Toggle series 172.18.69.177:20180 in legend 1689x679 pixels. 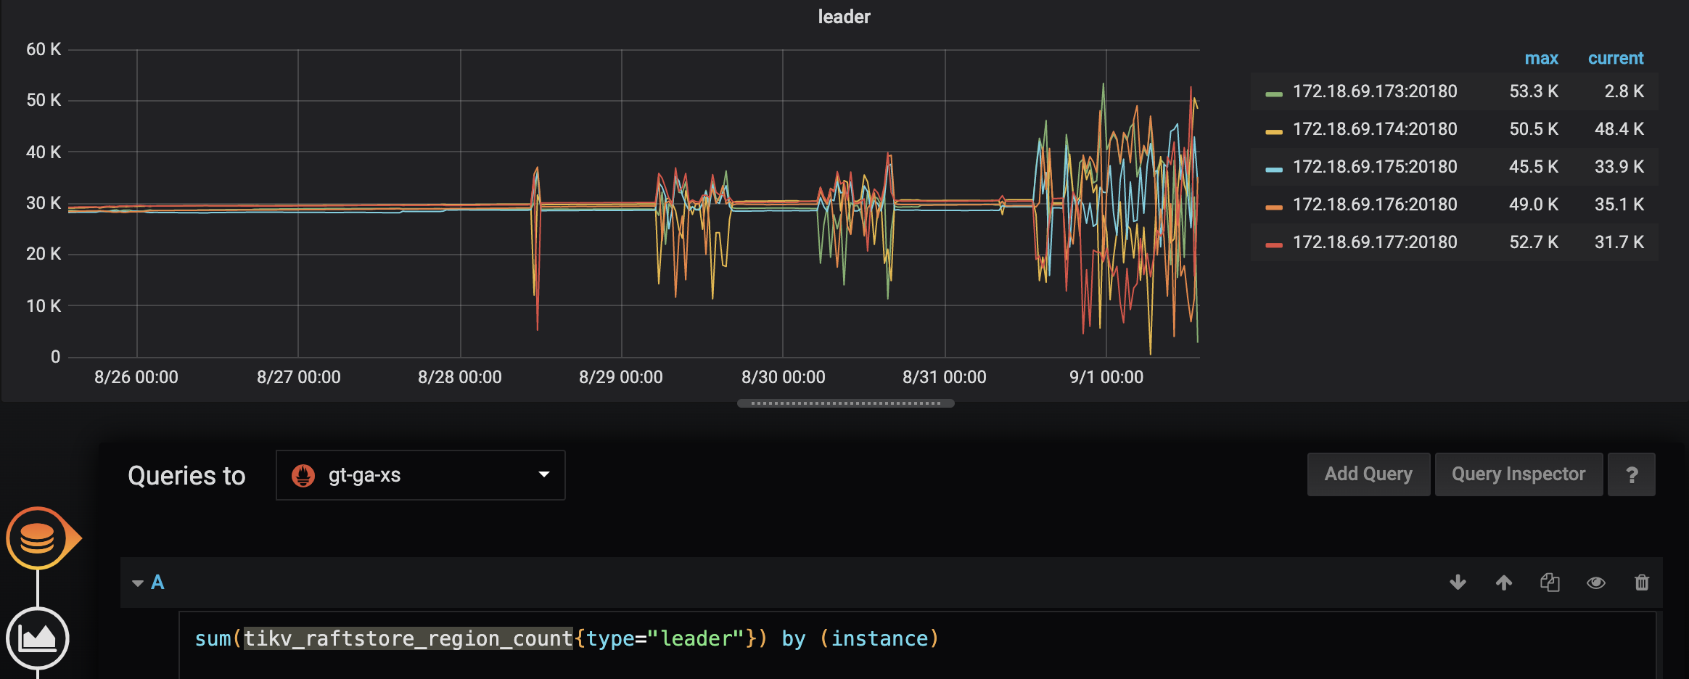click(x=1374, y=242)
